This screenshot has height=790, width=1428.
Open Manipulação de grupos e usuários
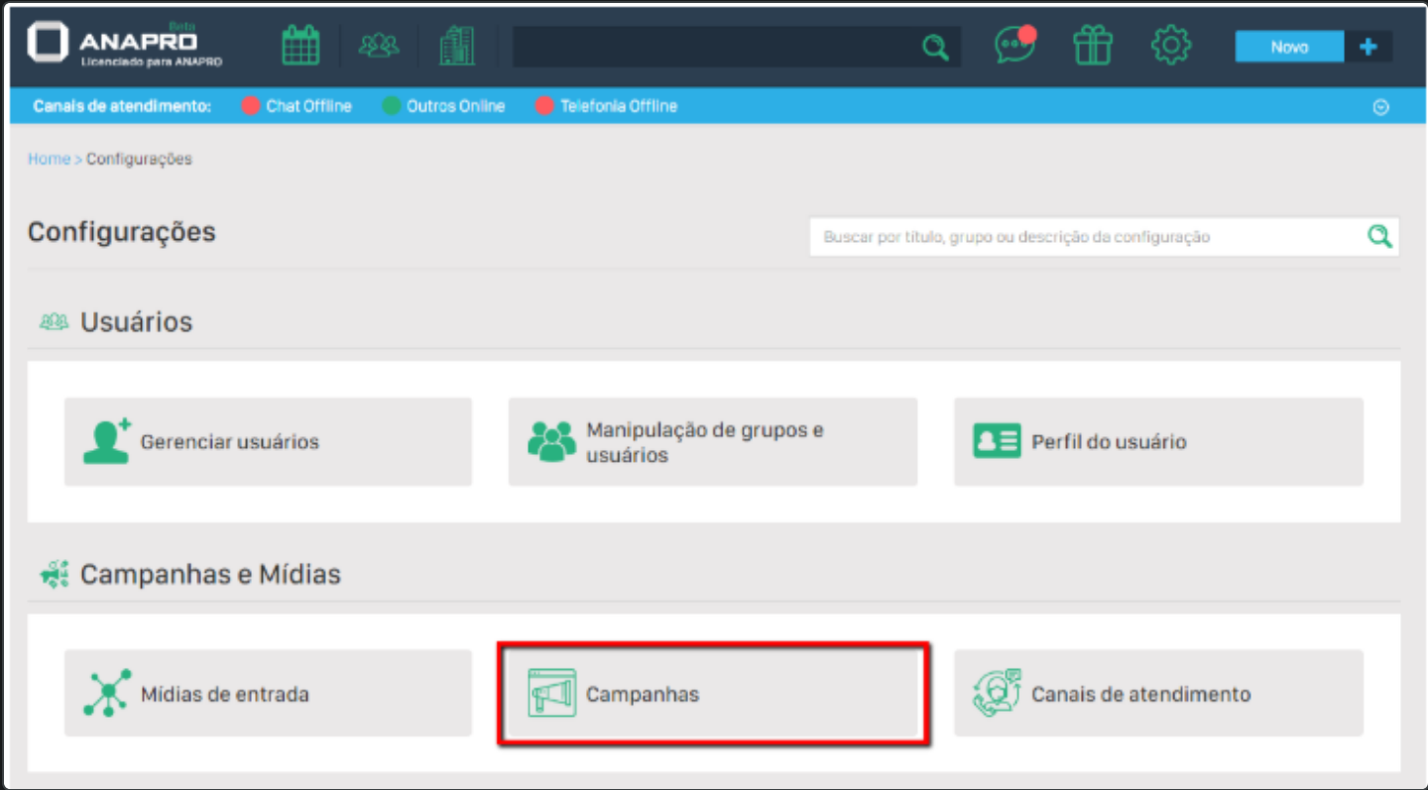(x=712, y=442)
